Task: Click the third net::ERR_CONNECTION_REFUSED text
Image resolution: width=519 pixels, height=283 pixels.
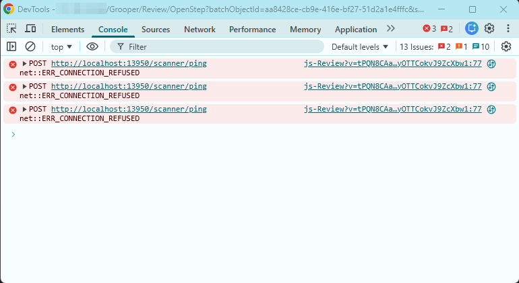Action: pos(80,118)
